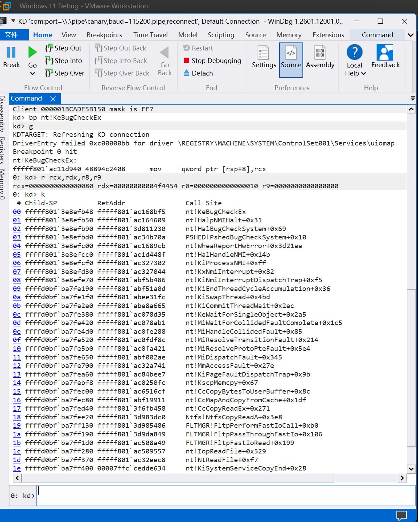Click stack frame 12 link
This screenshot has height=522, width=418.
click(x=17, y=366)
